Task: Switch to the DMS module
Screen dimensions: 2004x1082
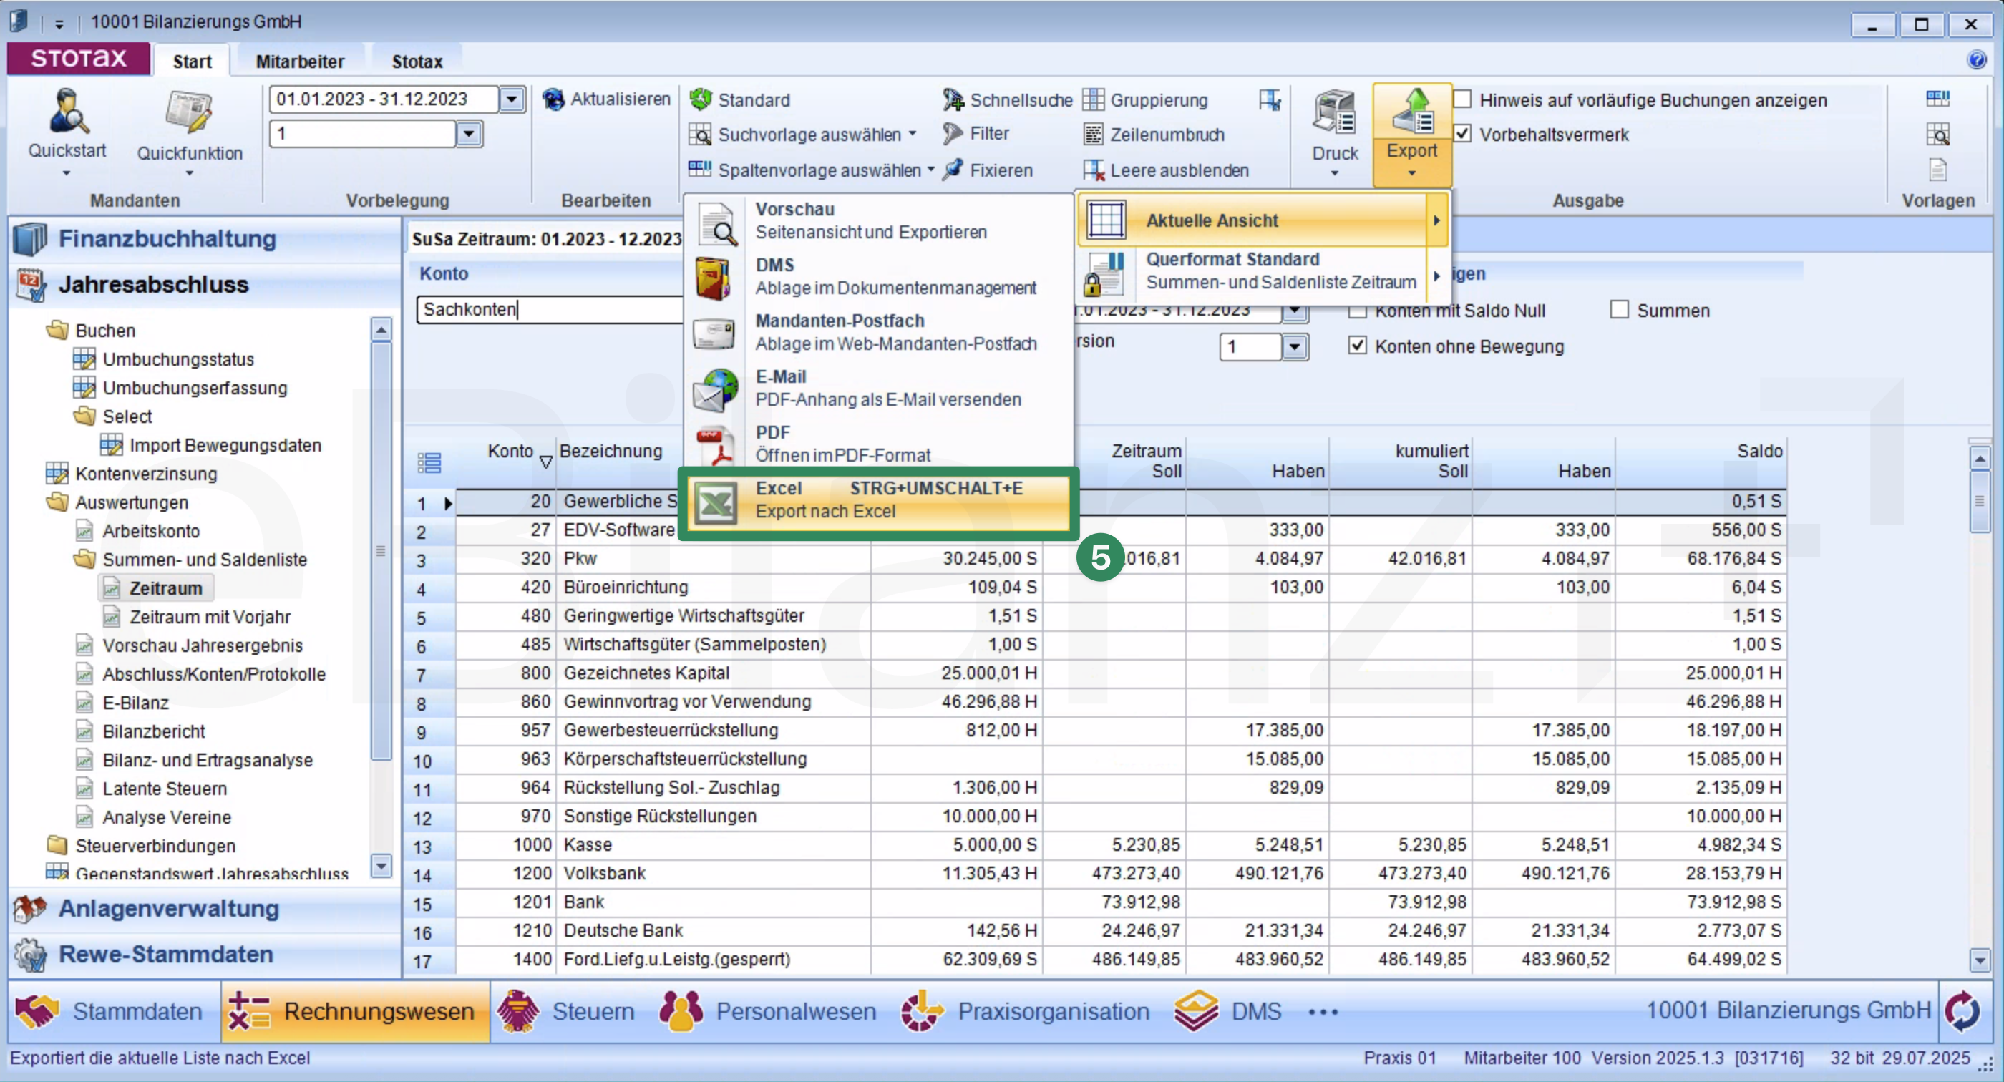Action: [1227, 1011]
